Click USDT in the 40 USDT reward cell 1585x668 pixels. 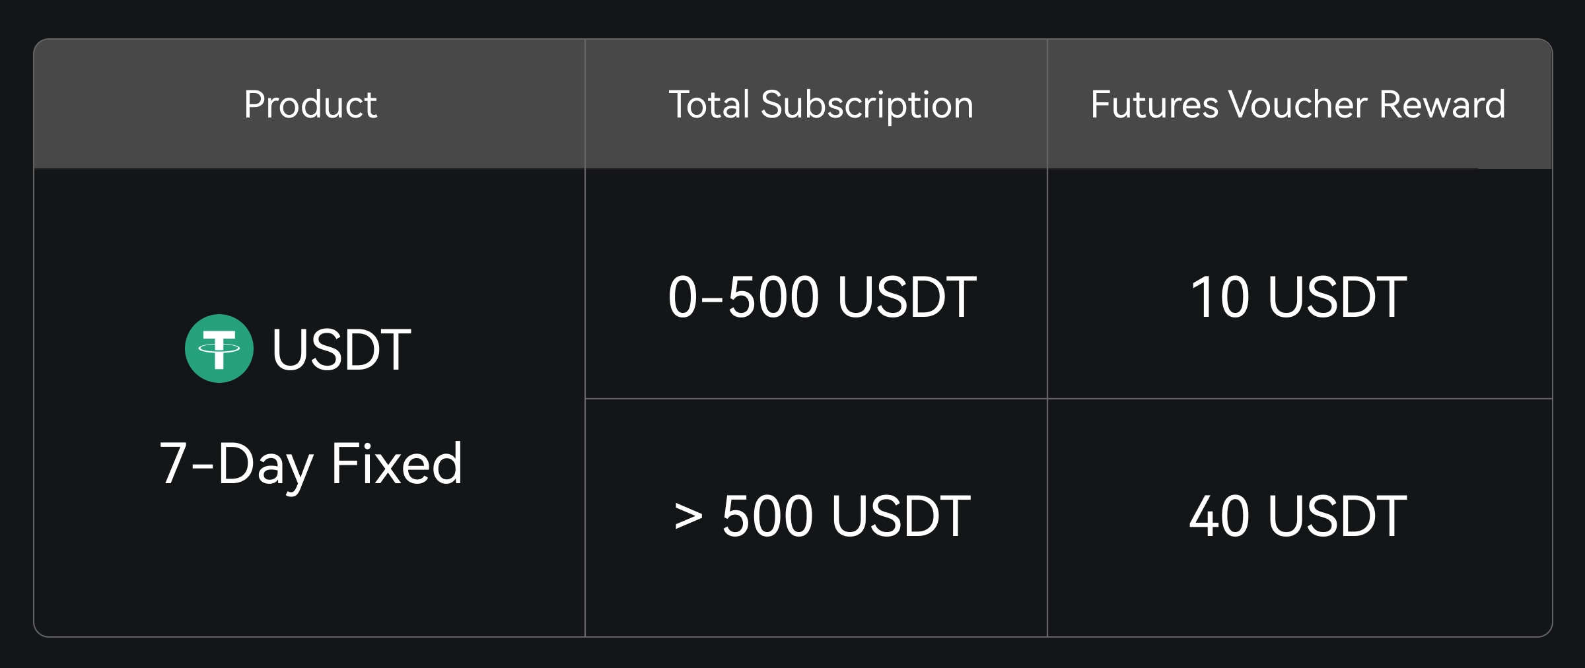click(x=1337, y=516)
